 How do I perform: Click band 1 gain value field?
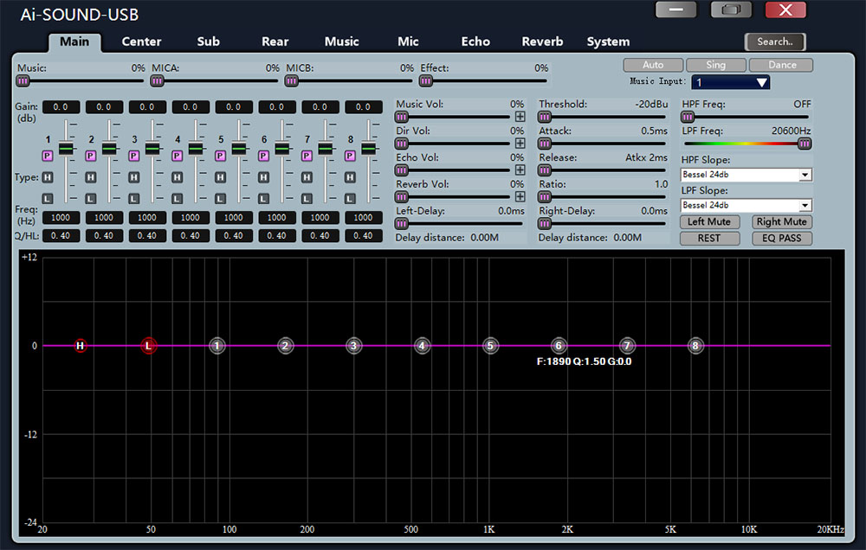pos(61,107)
